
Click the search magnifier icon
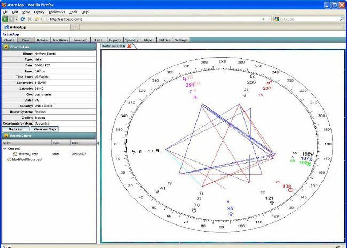click(341, 19)
